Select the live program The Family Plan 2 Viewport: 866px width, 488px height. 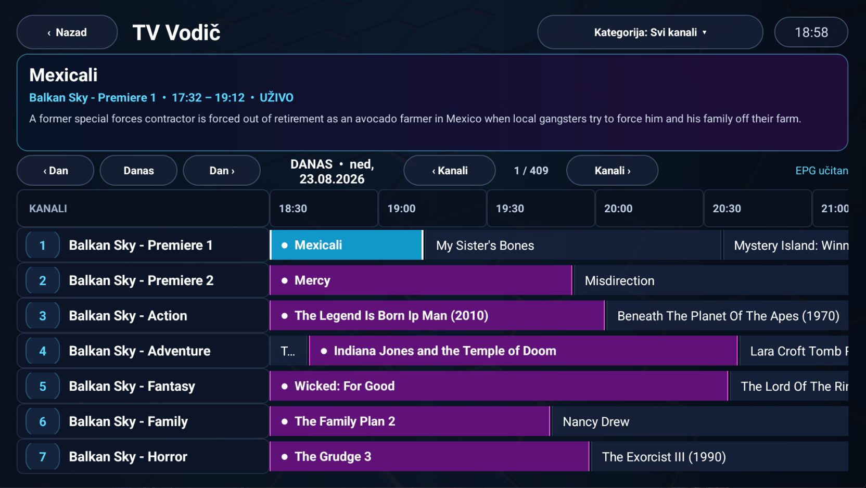pos(410,421)
